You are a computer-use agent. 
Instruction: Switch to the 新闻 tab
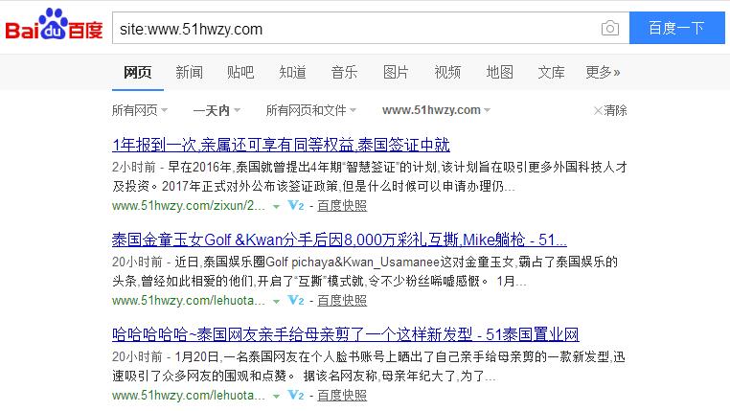pos(189,72)
